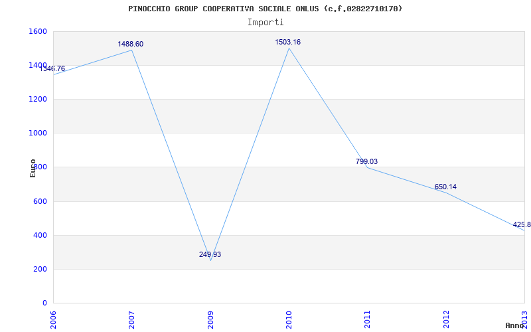Select the 799.03 data label
531x332 pixels.
click(x=366, y=161)
